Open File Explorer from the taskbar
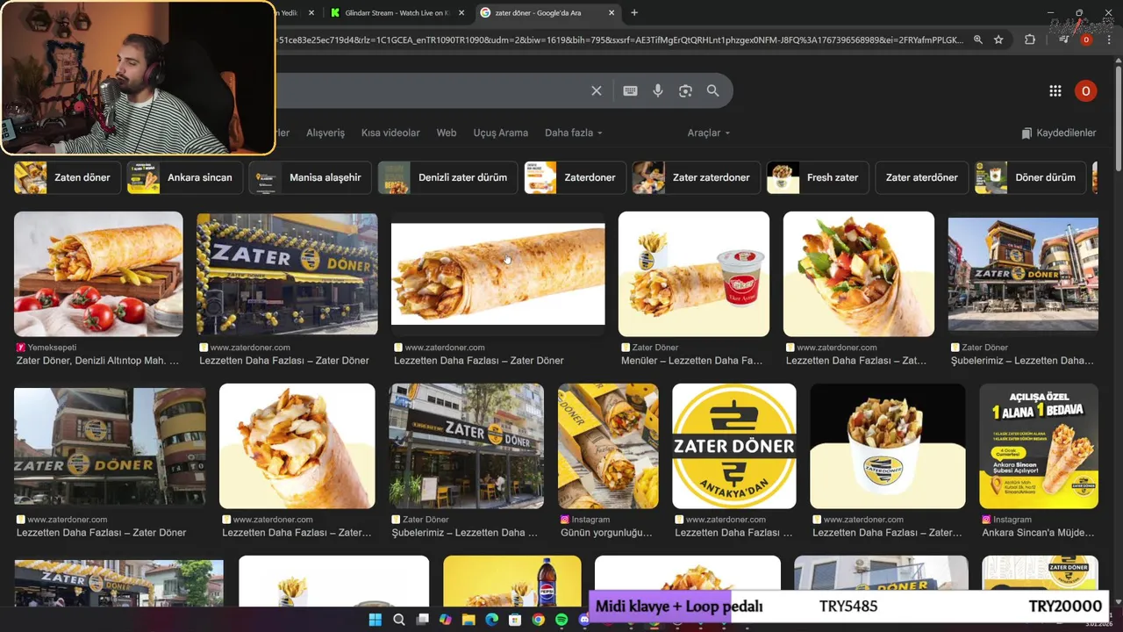 pyautogui.click(x=469, y=620)
